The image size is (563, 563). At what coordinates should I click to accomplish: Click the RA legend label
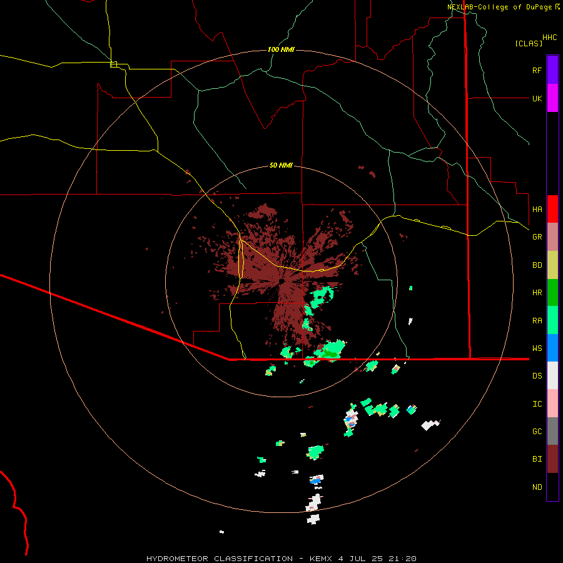[x=537, y=321]
